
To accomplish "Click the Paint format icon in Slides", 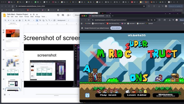I will 23,21.
